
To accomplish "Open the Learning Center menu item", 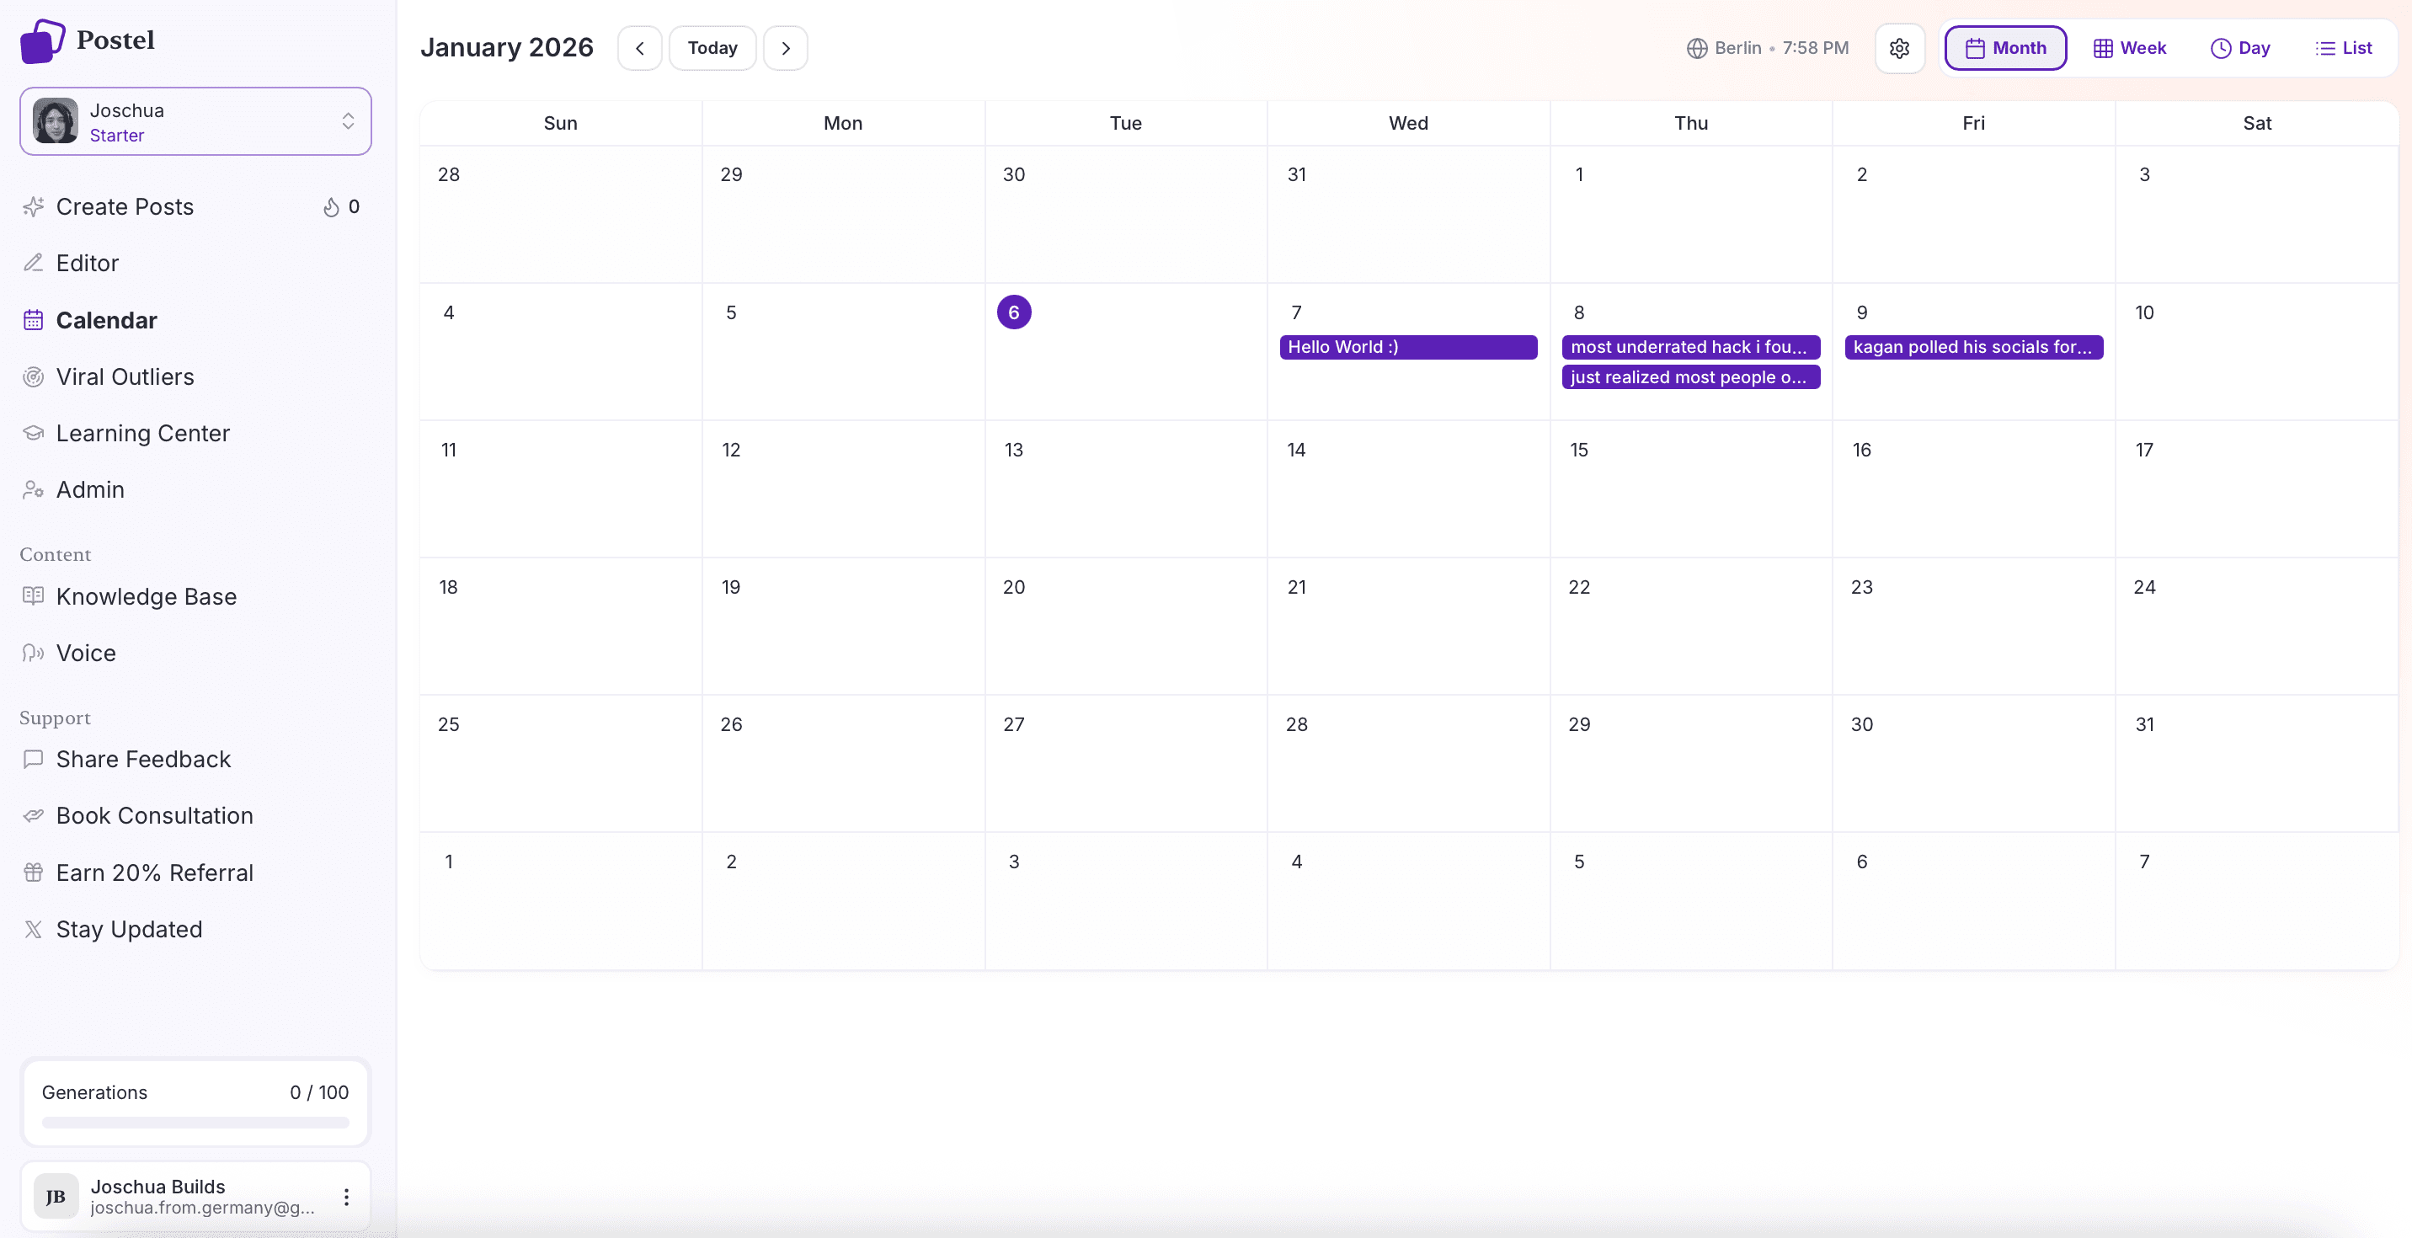I will pyautogui.click(x=142, y=433).
